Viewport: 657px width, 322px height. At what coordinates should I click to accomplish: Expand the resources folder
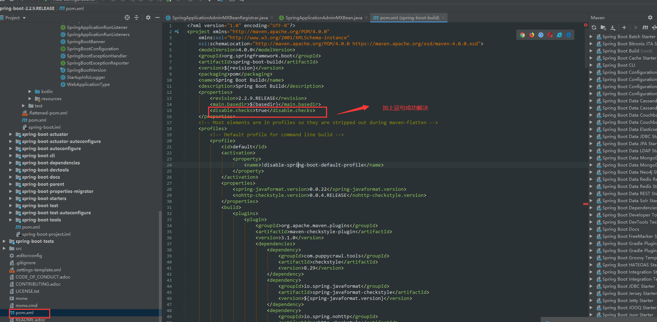pyautogui.click(x=30, y=99)
